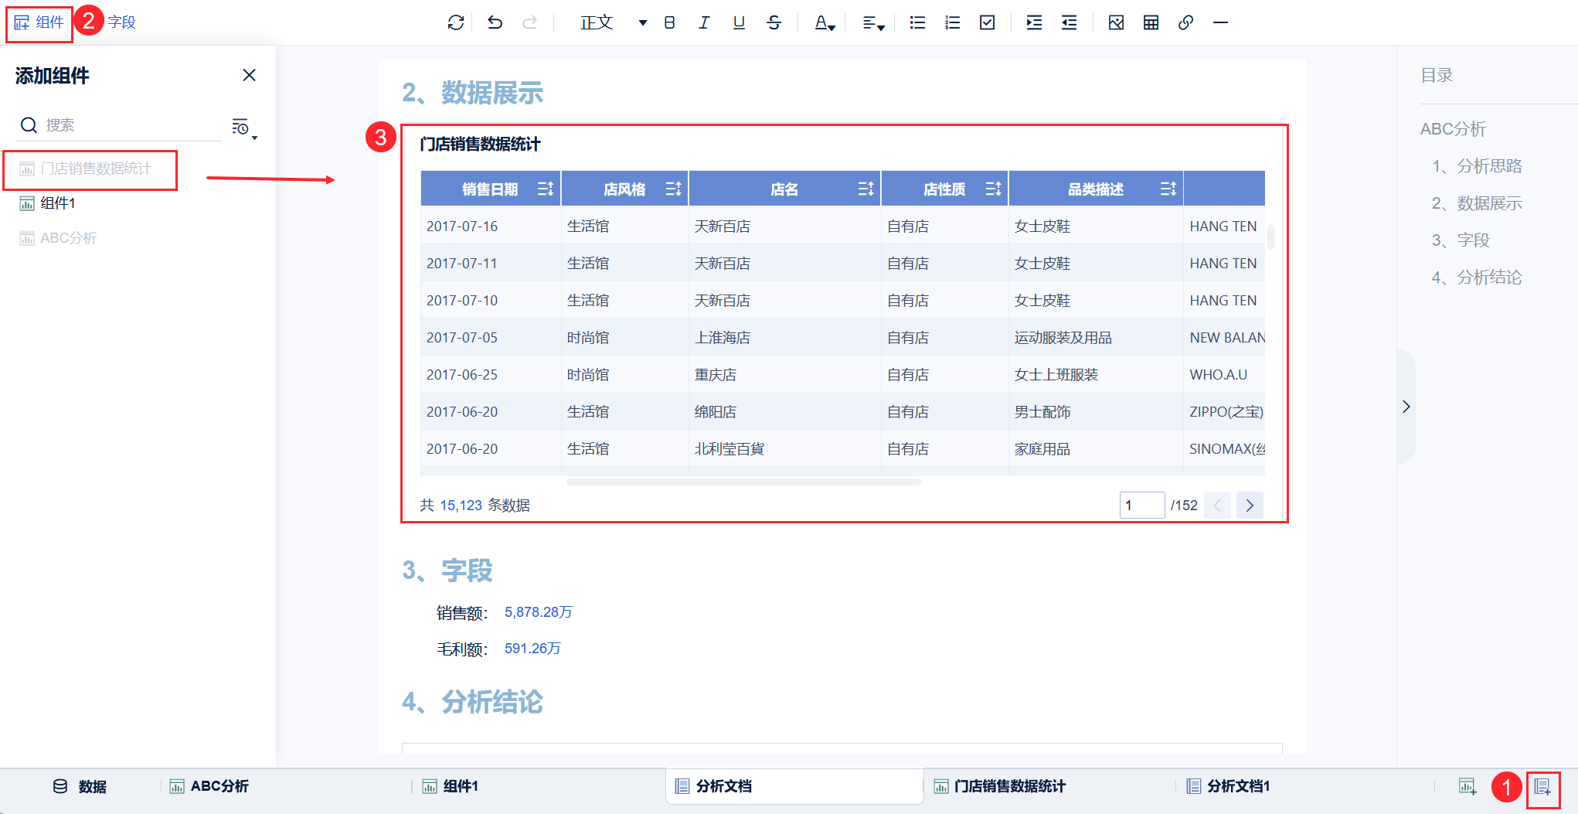Select ABC分析 in the component list

[58, 238]
